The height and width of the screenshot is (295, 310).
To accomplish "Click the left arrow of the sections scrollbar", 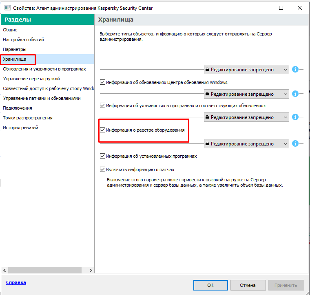I will (x=4, y=270).
